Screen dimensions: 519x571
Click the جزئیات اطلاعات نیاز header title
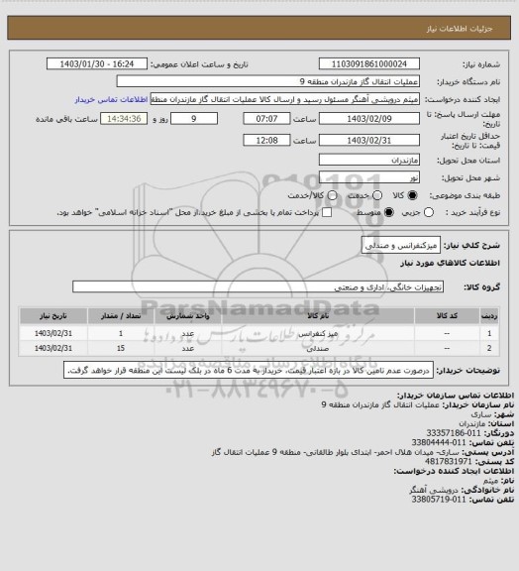[460, 29]
